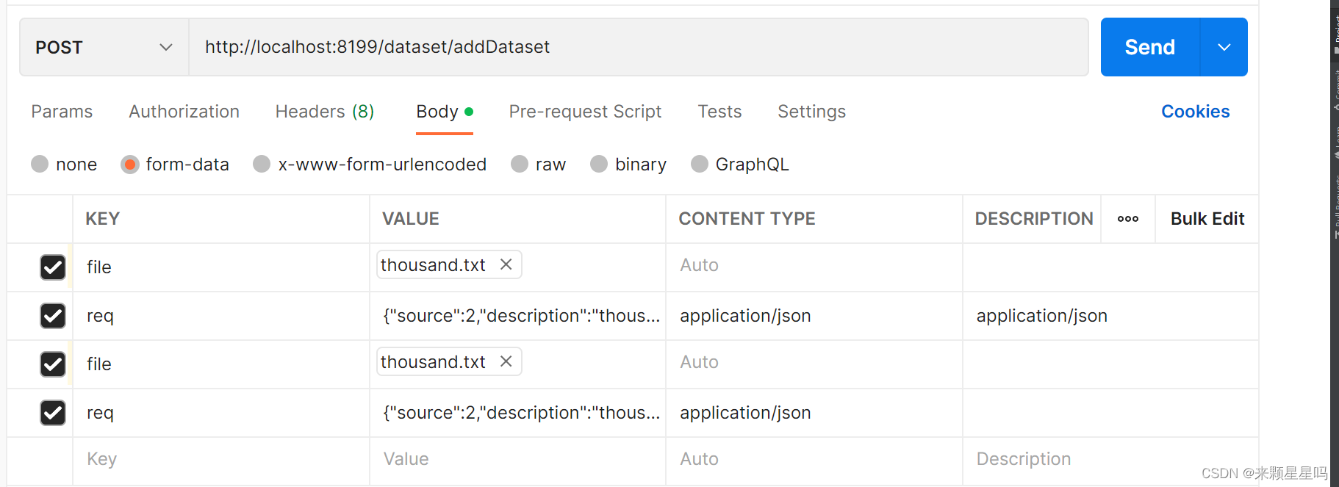Switch to the Headers (8) tab

pyautogui.click(x=324, y=112)
